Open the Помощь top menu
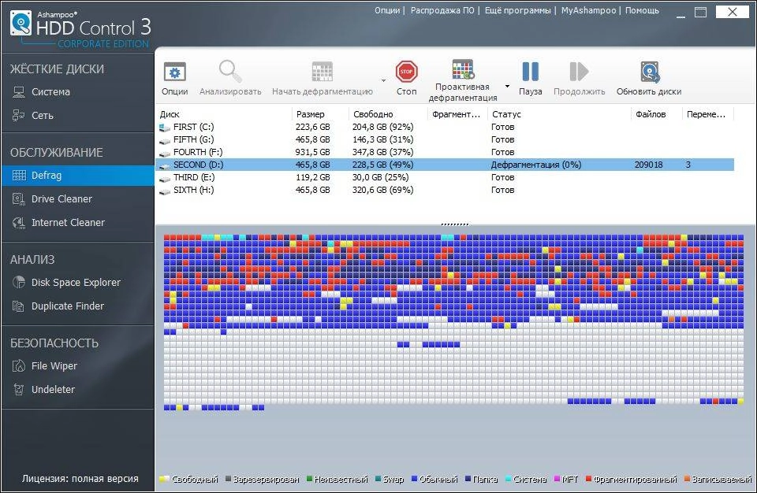 642,10
